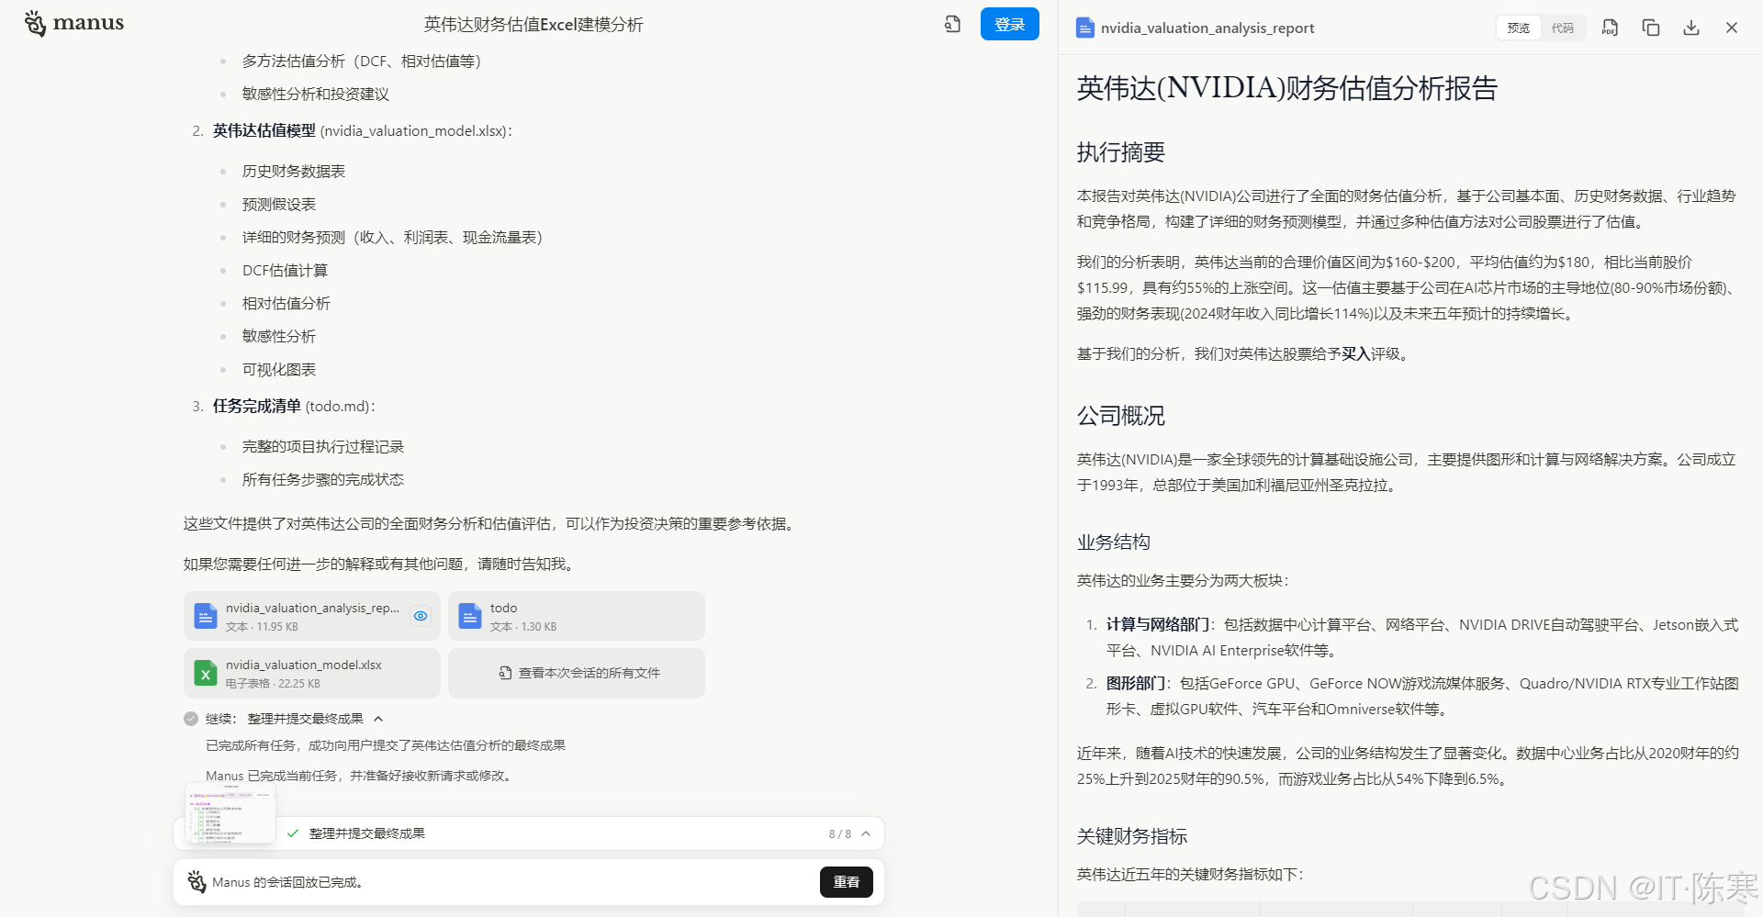Open the nvidia_valuation_model.xlsx file card
The width and height of the screenshot is (1763, 917).
tap(312, 673)
